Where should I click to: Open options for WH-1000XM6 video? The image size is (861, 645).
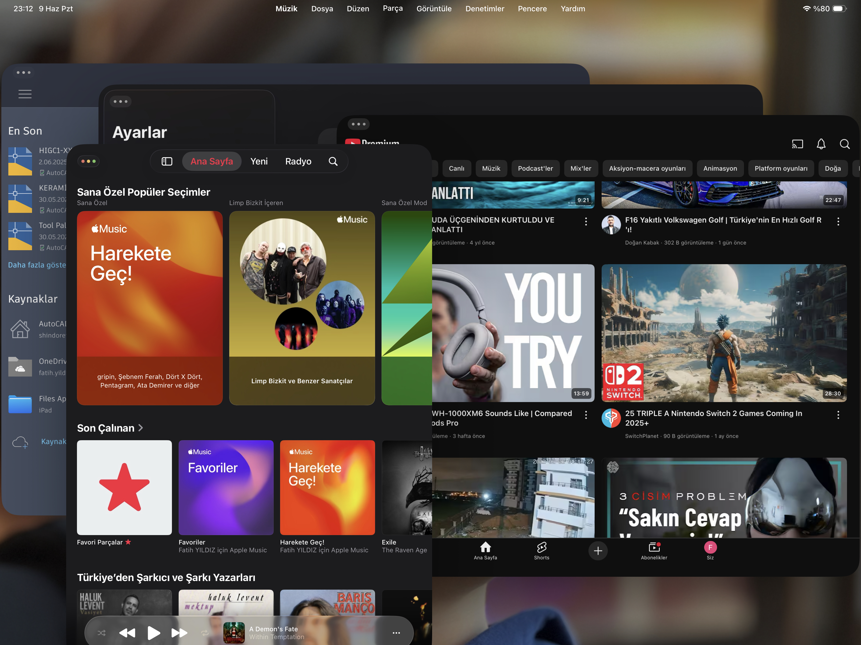tap(586, 415)
